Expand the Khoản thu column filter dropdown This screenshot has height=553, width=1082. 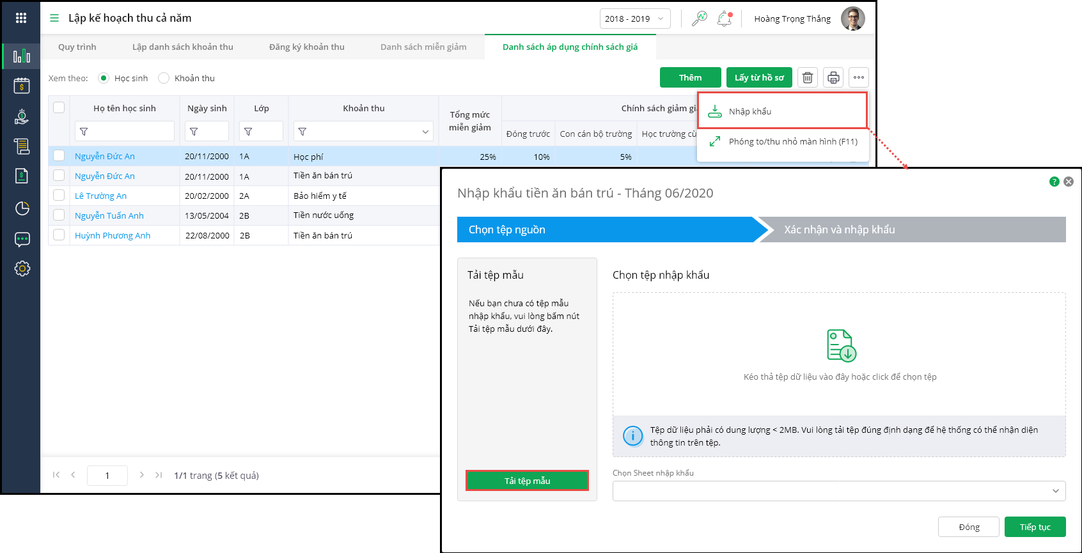coord(425,132)
